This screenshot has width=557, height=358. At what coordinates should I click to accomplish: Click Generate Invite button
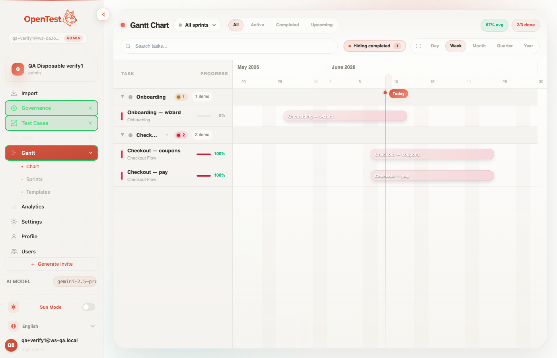point(51,264)
